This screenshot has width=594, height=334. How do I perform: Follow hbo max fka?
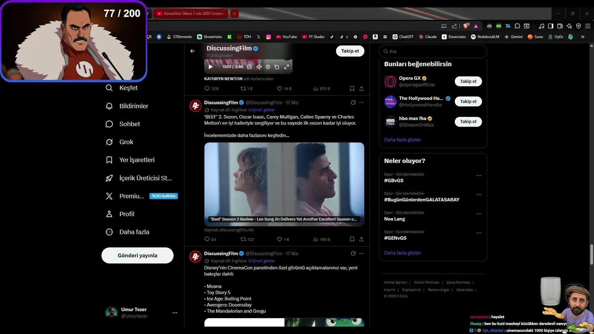click(468, 122)
